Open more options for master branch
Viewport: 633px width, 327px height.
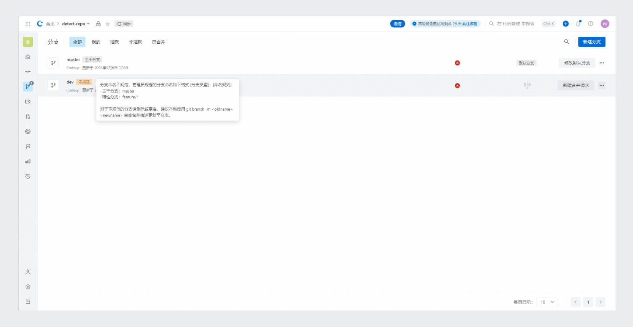click(602, 63)
